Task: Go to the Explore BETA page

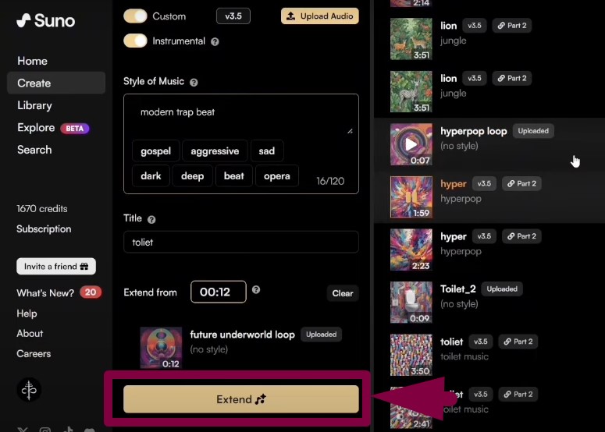Action: [x=53, y=128]
